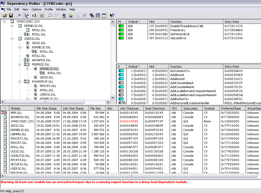
Task: Click the greyed-out Copy toolbar icon
Action: click(x=19, y=16)
